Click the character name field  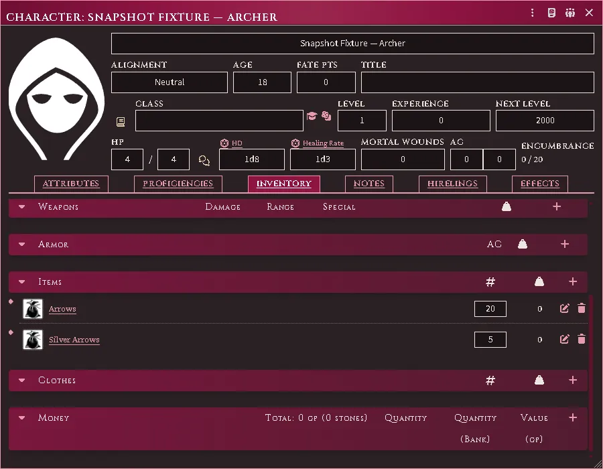tap(352, 44)
